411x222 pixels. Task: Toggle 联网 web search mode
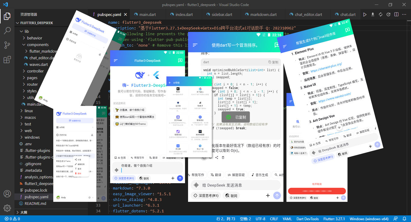(144, 178)
